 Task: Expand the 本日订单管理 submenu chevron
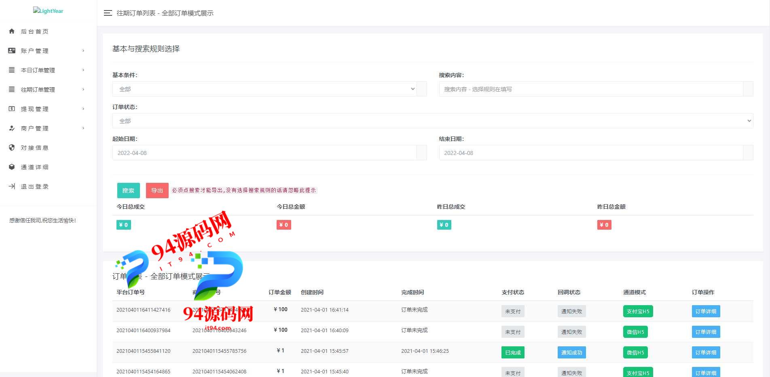tap(83, 70)
